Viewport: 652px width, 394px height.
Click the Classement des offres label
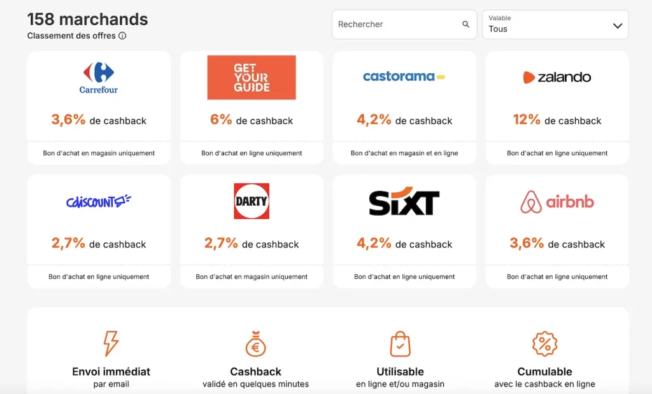click(71, 36)
